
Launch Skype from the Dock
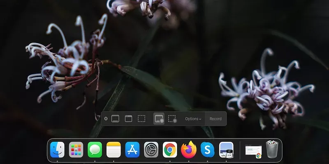pyautogui.click(x=208, y=150)
